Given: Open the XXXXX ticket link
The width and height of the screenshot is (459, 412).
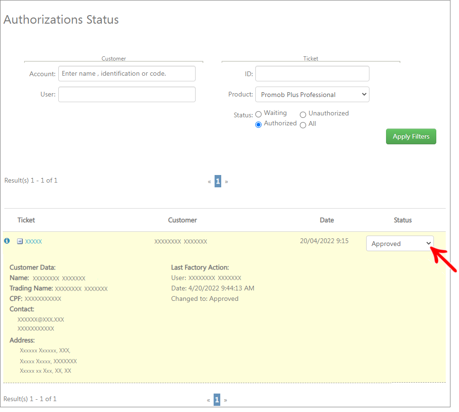Looking at the screenshot, I should click(33, 241).
